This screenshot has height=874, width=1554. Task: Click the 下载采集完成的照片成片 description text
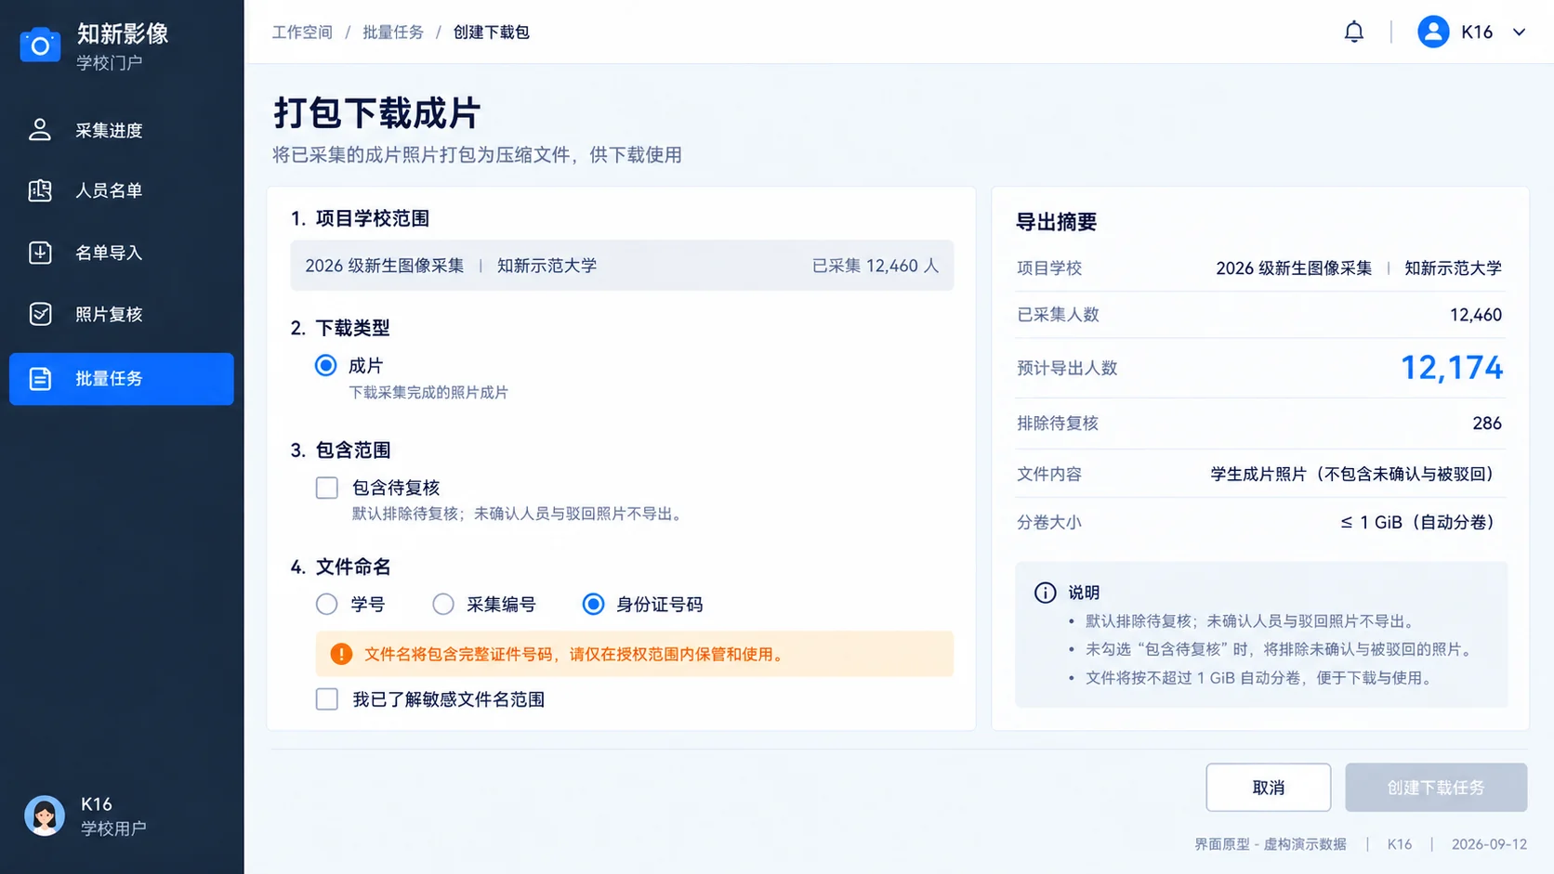tap(428, 393)
